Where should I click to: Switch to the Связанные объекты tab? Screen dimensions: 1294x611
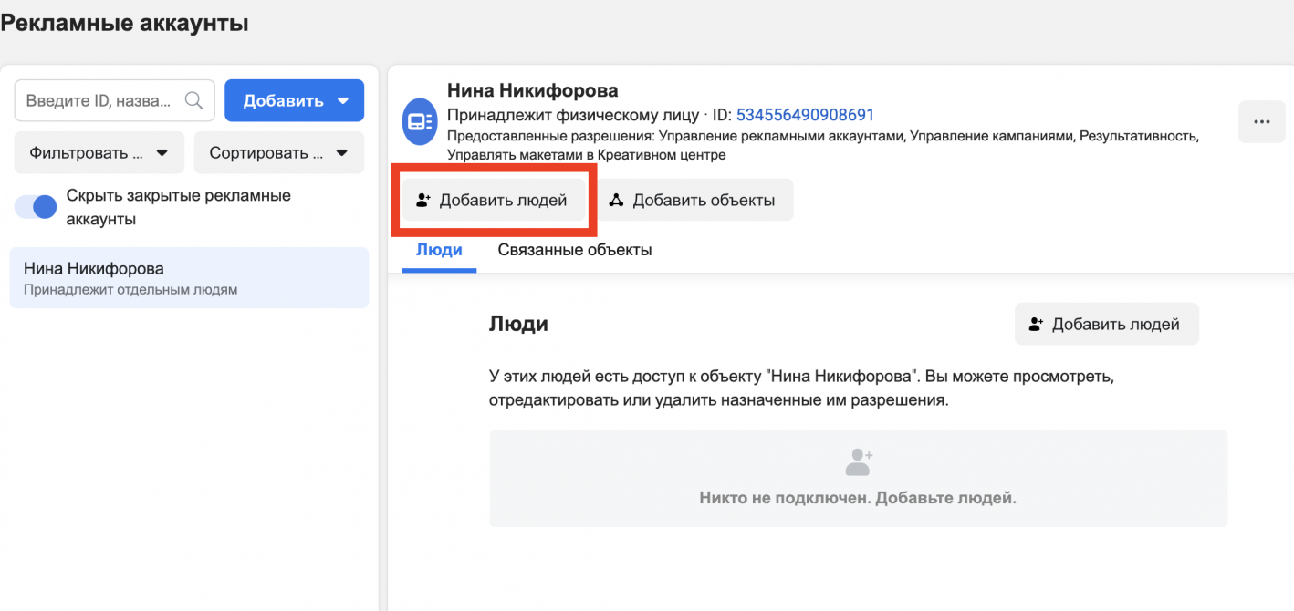tap(575, 250)
